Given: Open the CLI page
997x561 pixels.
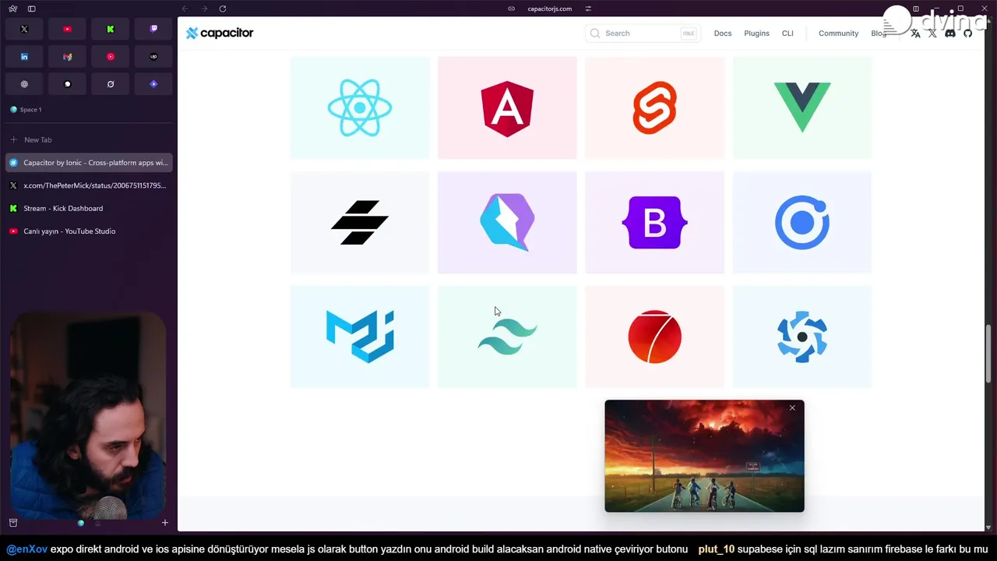Looking at the screenshot, I should pyautogui.click(x=787, y=34).
